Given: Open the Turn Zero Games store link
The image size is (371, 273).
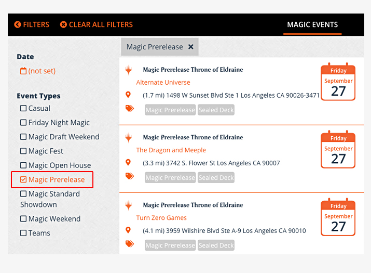Looking at the screenshot, I should [x=161, y=217].
